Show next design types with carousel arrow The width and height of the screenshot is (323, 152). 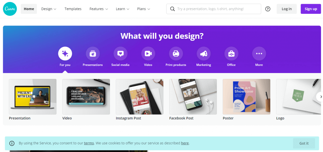point(320,97)
